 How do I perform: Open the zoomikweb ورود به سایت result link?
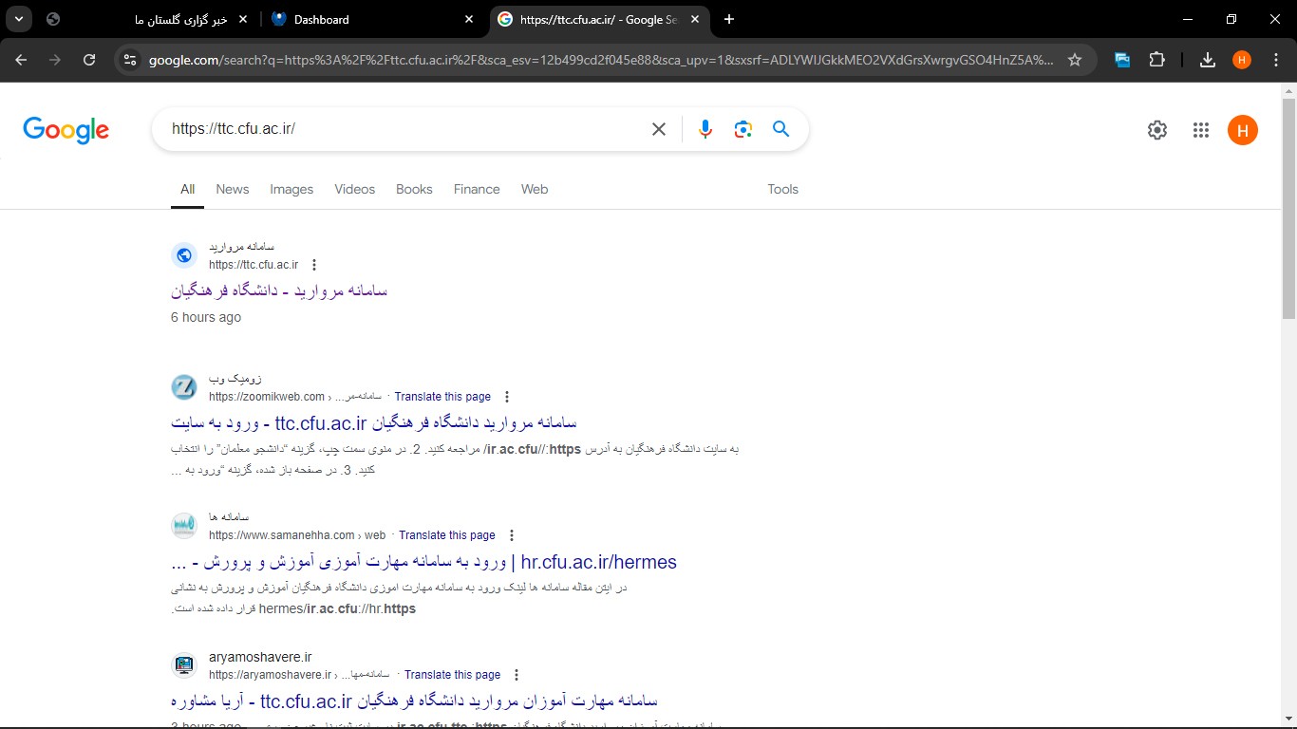[x=374, y=422]
